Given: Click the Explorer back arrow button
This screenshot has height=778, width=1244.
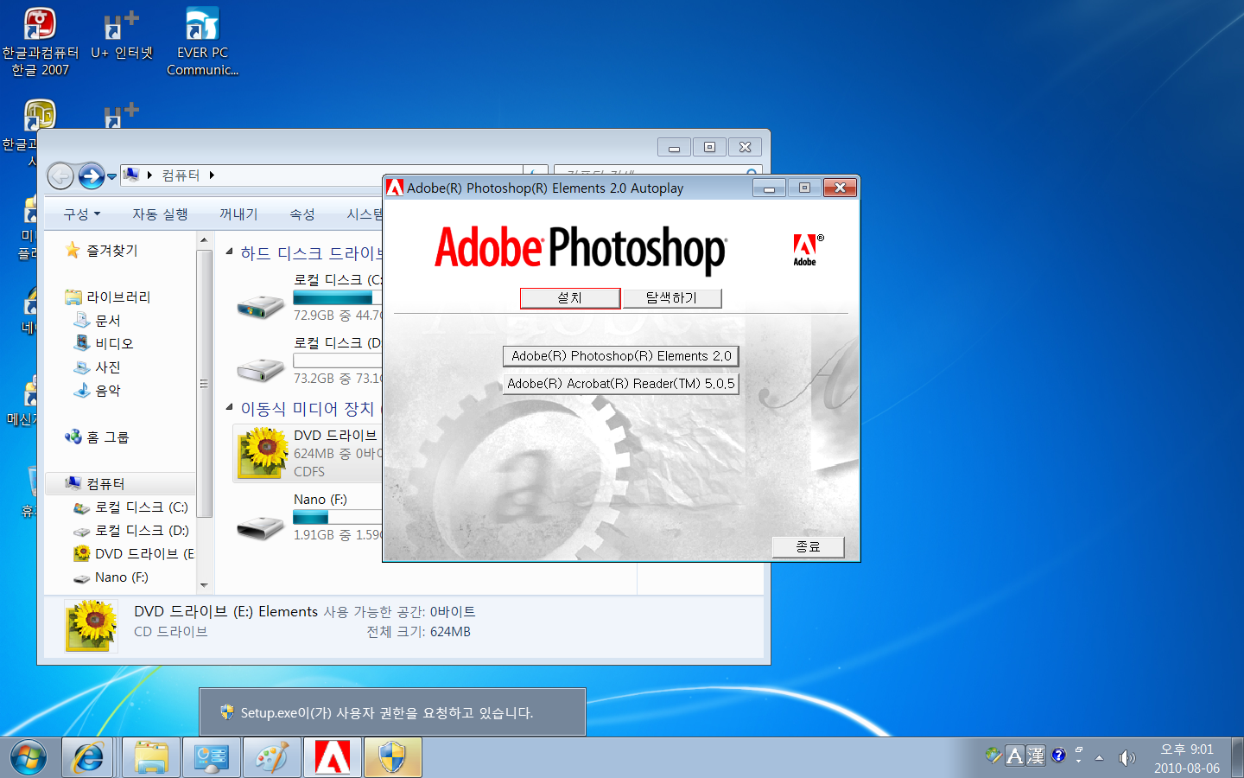Looking at the screenshot, I should point(60,176).
